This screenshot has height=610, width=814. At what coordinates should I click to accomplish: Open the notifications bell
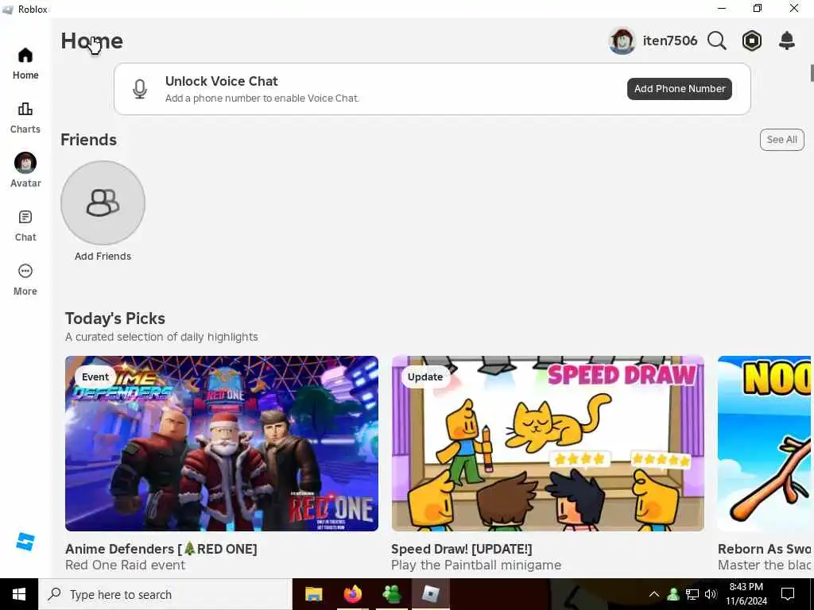coord(787,41)
